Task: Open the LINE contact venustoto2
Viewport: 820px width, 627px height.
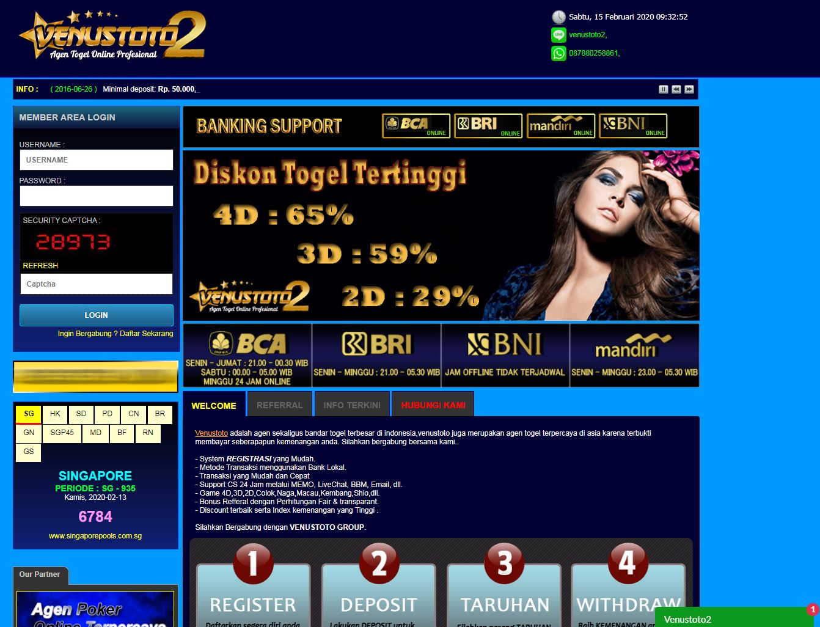Action: 588,35
